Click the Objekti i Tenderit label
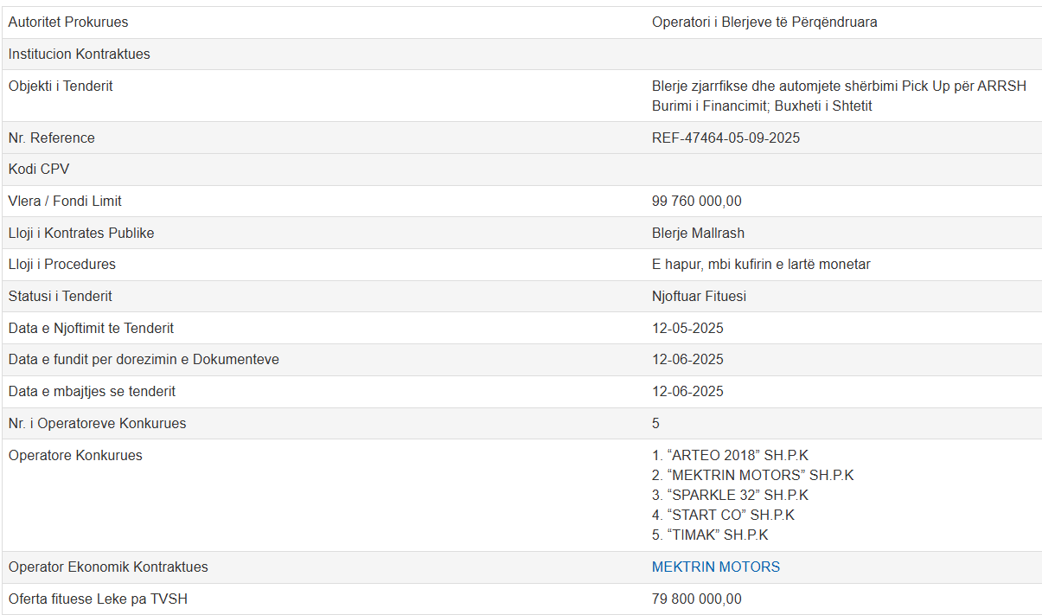 pos(61,86)
